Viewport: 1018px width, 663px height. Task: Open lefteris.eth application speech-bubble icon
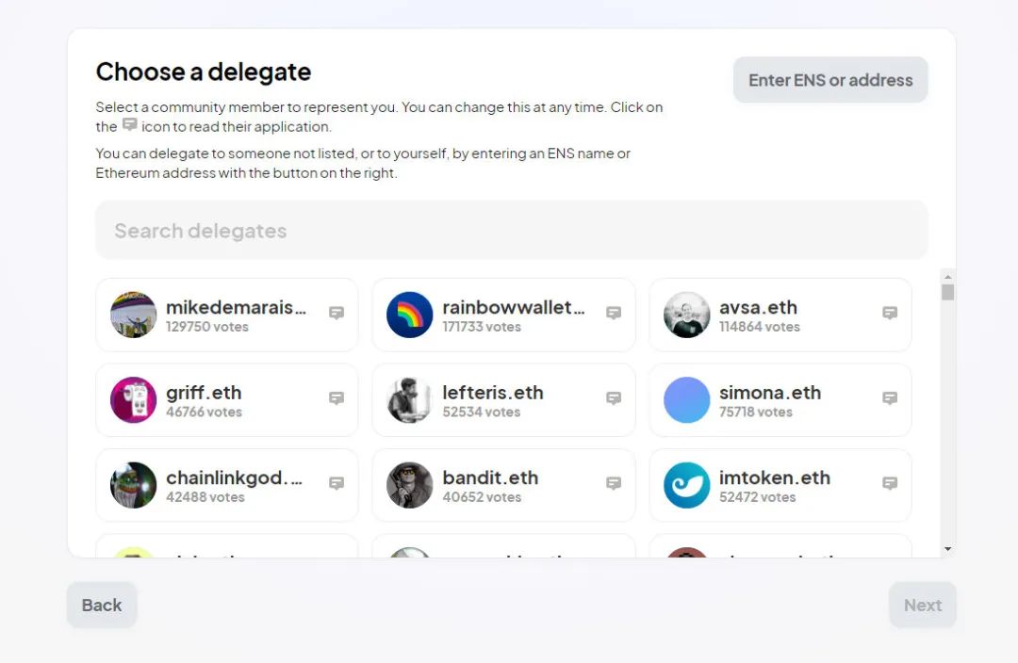(614, 398)
